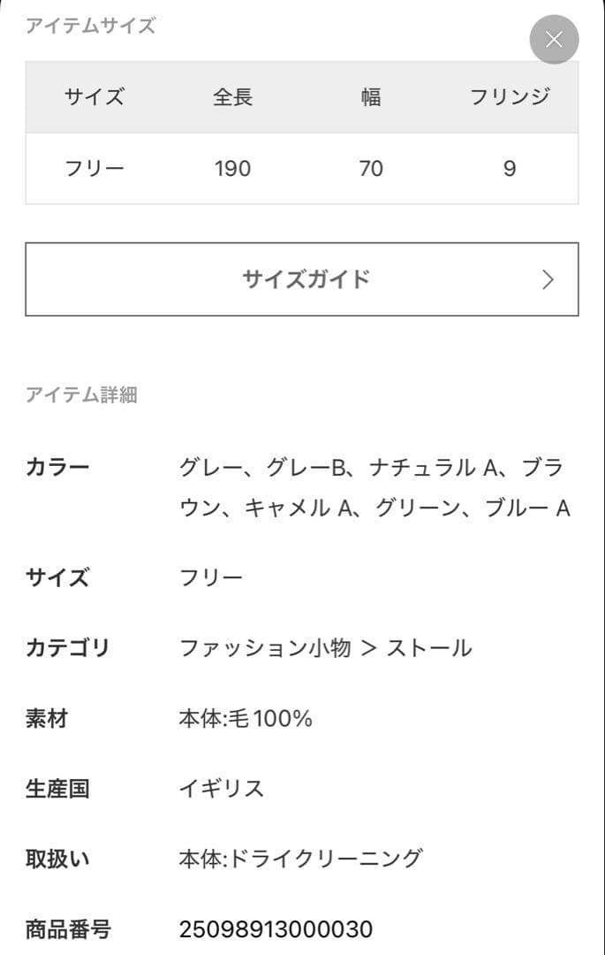Click the フリンジ column header
The image size is (605, 955).
[509, 97]
